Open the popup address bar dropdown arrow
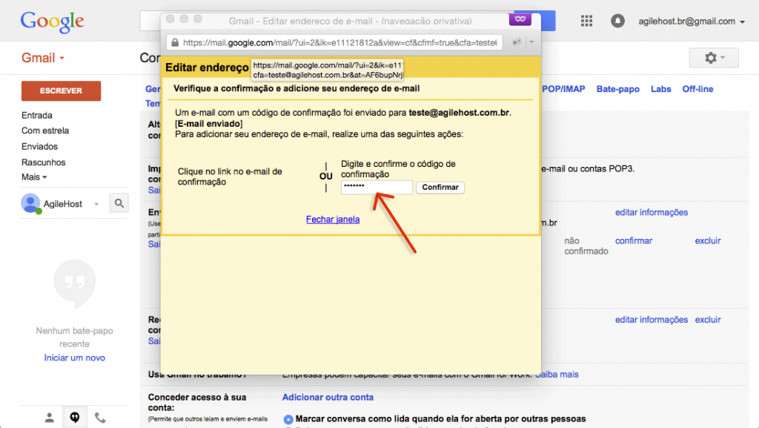This screenshot has width=759, height=428. point(531,42)
